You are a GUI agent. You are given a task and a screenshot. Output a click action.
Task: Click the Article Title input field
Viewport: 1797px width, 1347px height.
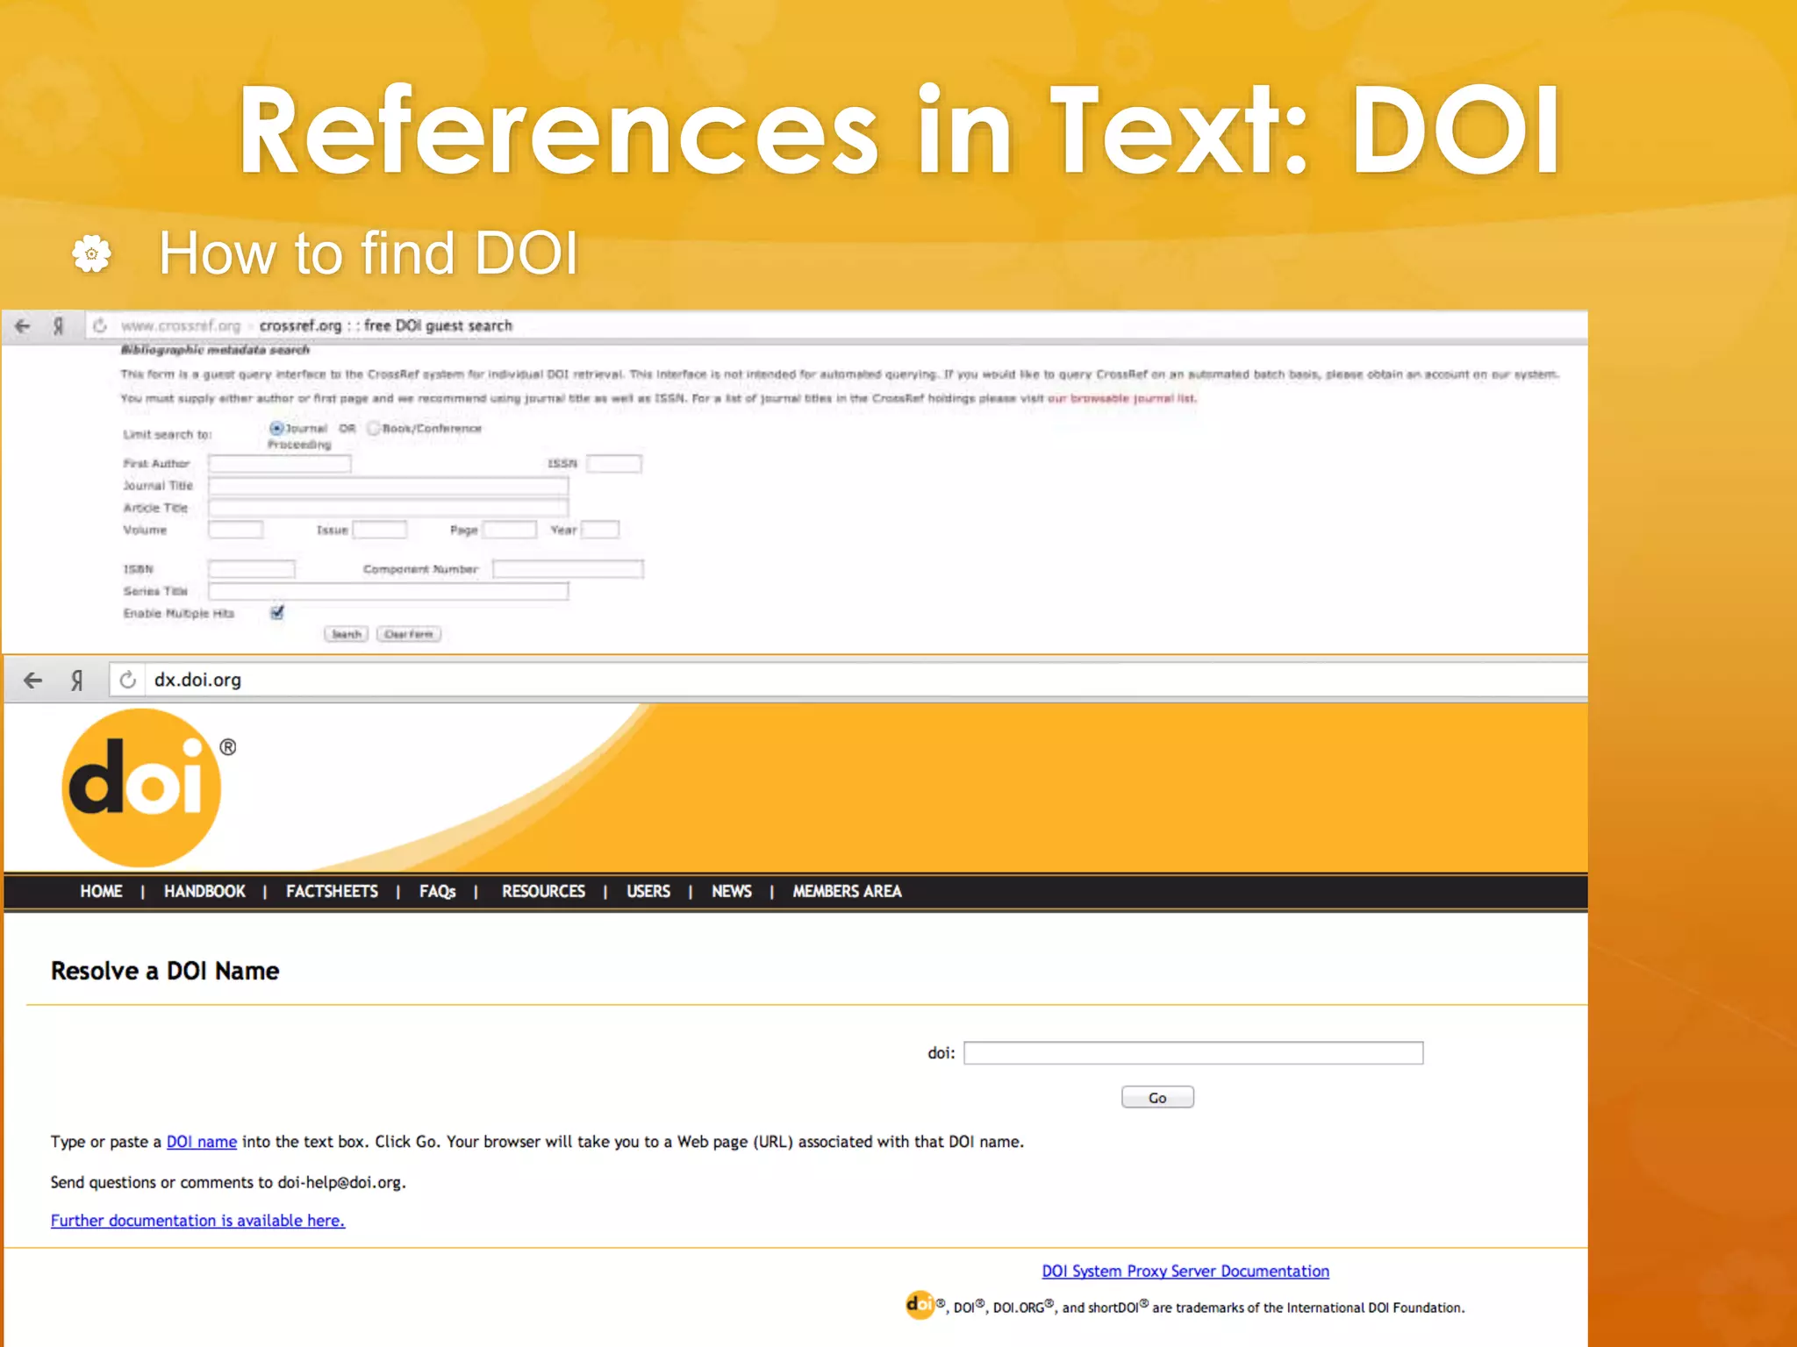(389, 508)
